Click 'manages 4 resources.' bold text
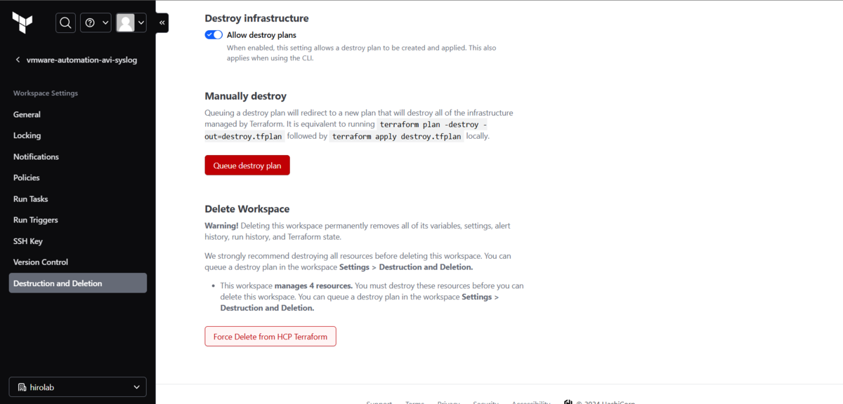This screenshot has width=843, height=404. (313, 285)
